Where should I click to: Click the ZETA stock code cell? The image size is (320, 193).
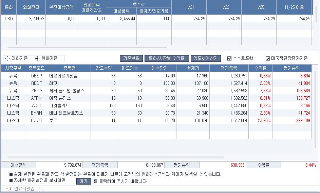[36, 91]
